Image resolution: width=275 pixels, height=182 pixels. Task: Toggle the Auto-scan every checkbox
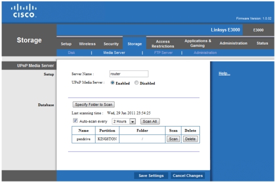tap(75, 120)
